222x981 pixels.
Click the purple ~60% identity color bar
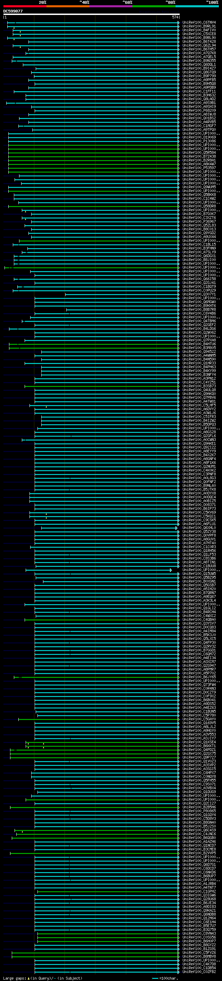click(x=111, y=6)
